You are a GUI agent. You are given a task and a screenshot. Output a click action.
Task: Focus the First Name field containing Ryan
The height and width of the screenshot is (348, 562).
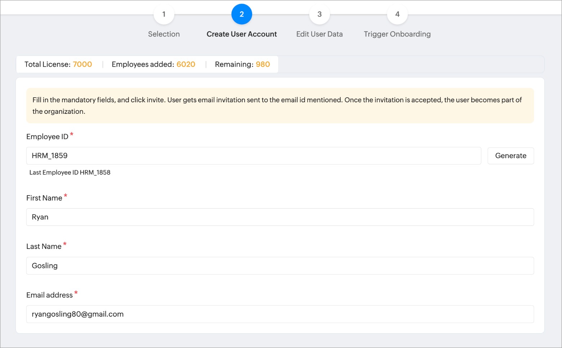pos(280,217)
